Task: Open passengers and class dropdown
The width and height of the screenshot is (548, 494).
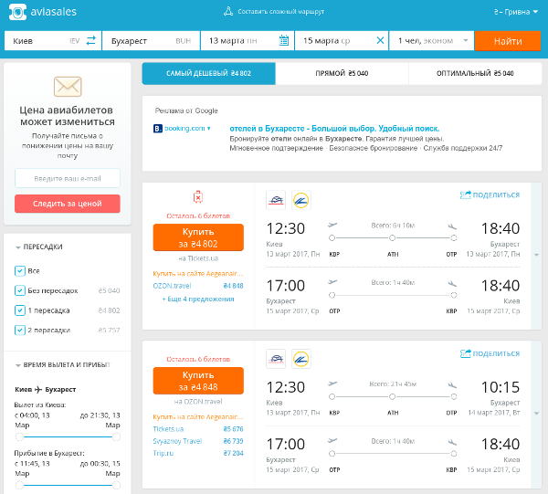Action: click(x=433, y=41)
